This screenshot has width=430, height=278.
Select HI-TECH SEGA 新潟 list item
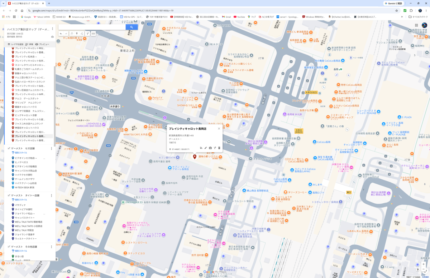click(24, 187)
